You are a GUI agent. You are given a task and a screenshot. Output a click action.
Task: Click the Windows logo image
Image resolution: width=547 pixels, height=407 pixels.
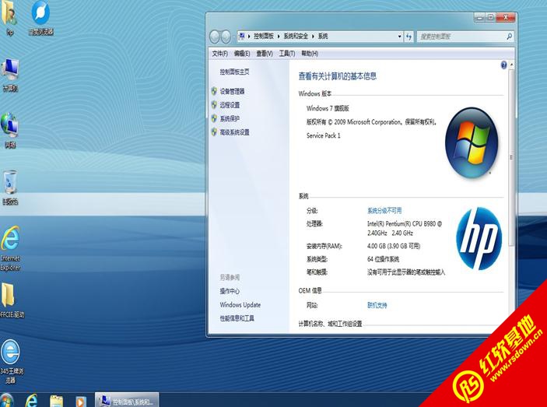pyautogui.click(x=472, y=142)
